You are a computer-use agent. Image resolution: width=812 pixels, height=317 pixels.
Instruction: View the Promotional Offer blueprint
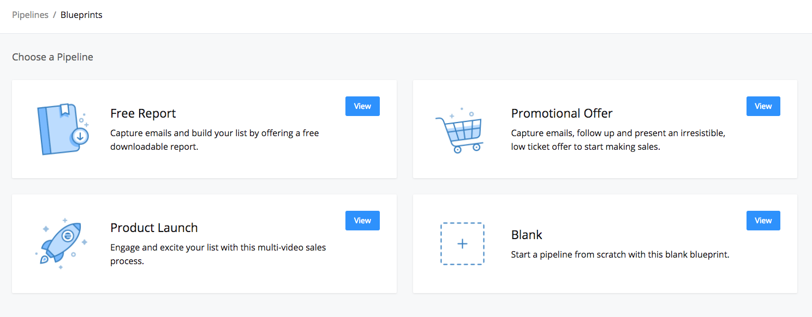click(x=763, y=106)
